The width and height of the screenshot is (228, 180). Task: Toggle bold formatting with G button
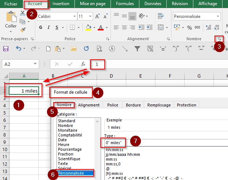(41, 27)
